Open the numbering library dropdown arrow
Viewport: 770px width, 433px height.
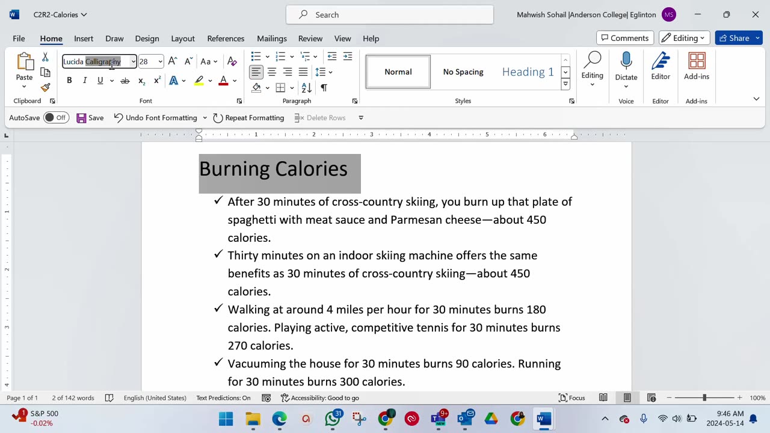click(292, 57)
